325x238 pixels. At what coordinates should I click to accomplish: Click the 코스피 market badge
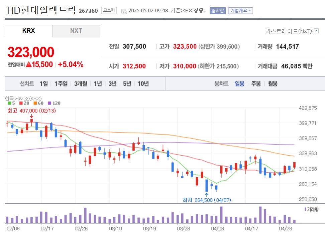point(109,10)
